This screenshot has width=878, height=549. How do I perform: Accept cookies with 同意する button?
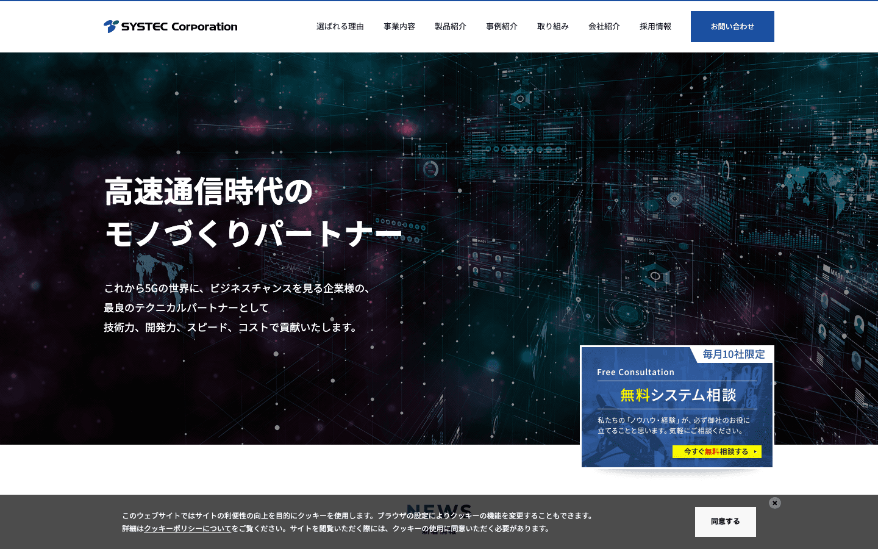click(726, 522)
